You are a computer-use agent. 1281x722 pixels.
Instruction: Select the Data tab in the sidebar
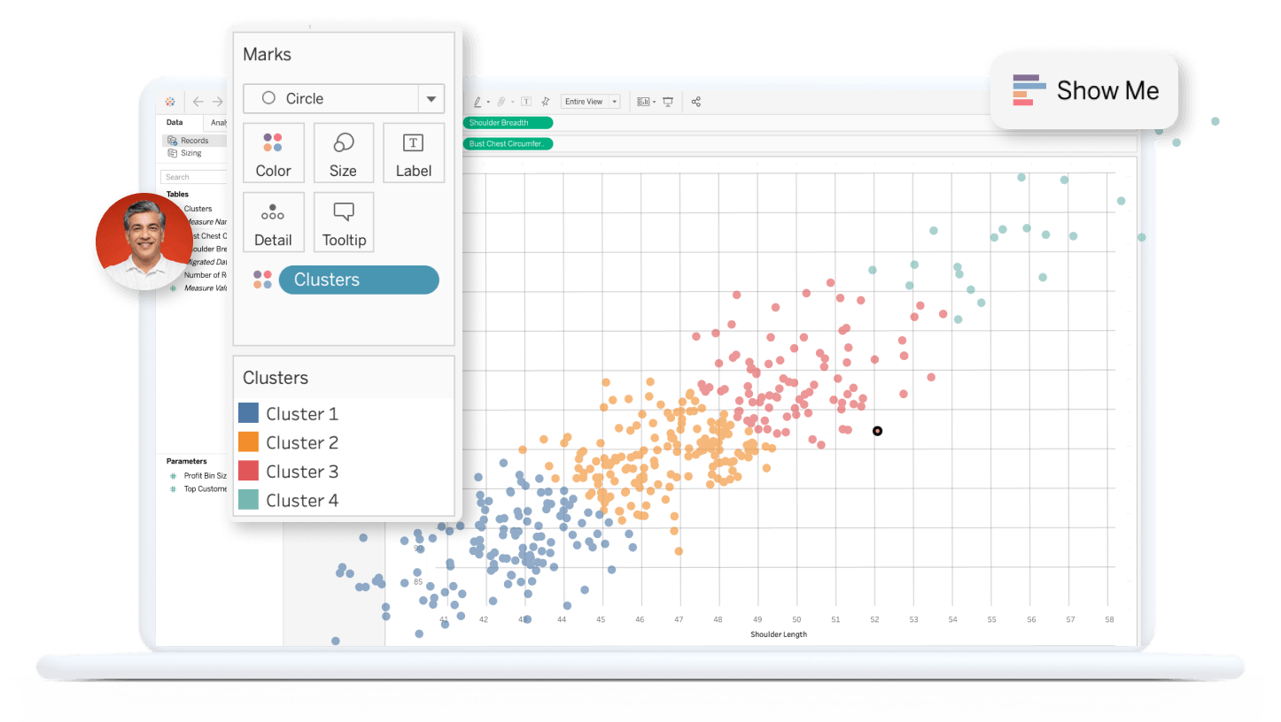coord(175,122)
